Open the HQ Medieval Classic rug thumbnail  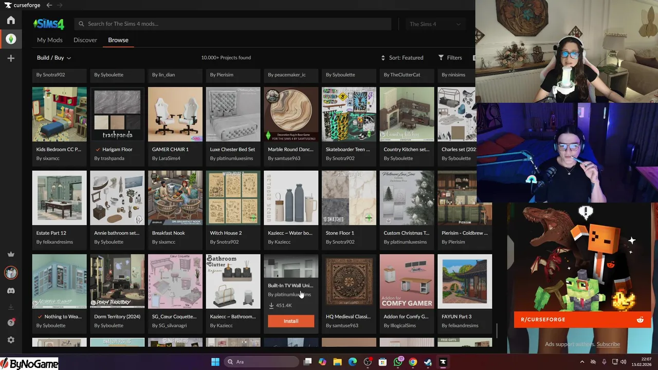[x=349, y=282]
